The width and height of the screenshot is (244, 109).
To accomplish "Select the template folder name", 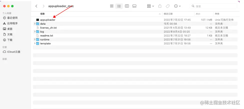I will (x=45, y=44).
